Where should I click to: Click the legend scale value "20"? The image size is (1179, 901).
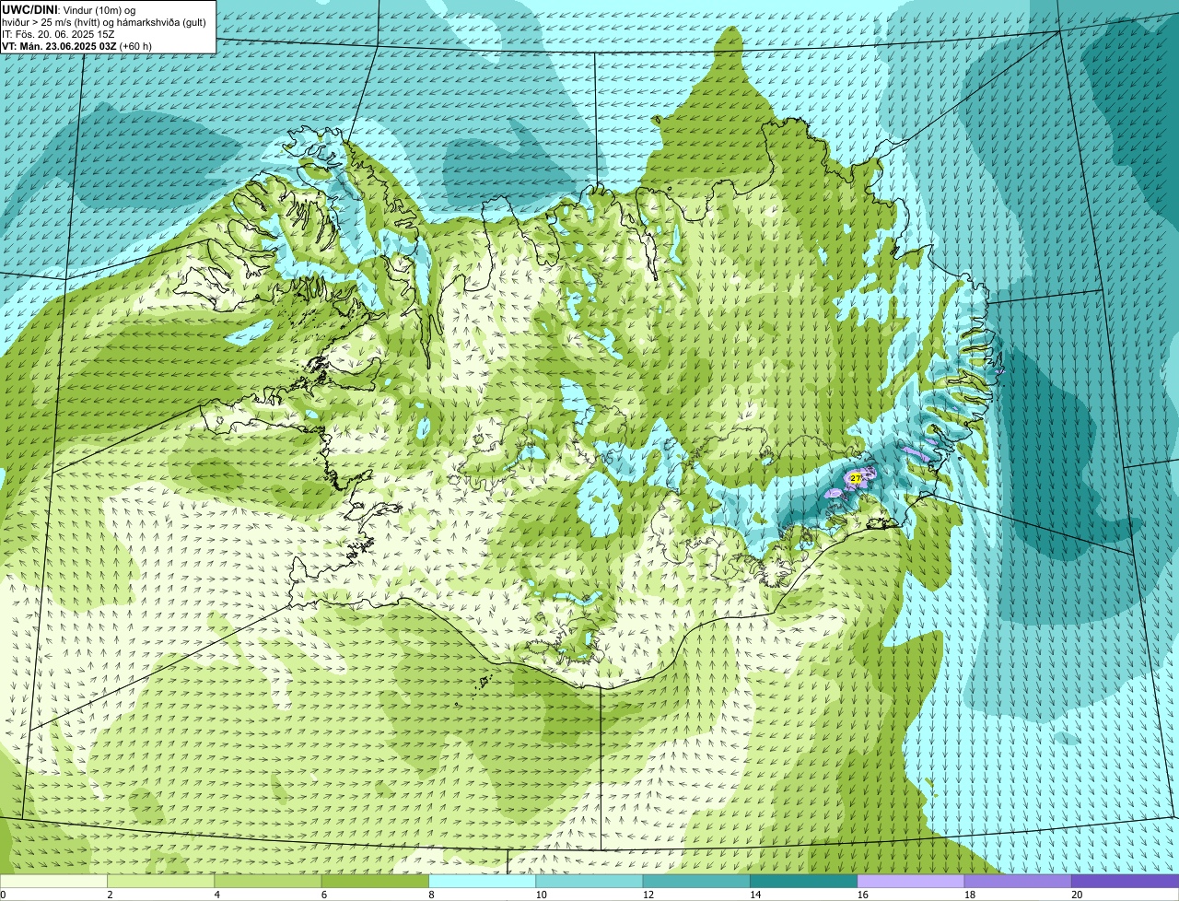click(1077, 895)
